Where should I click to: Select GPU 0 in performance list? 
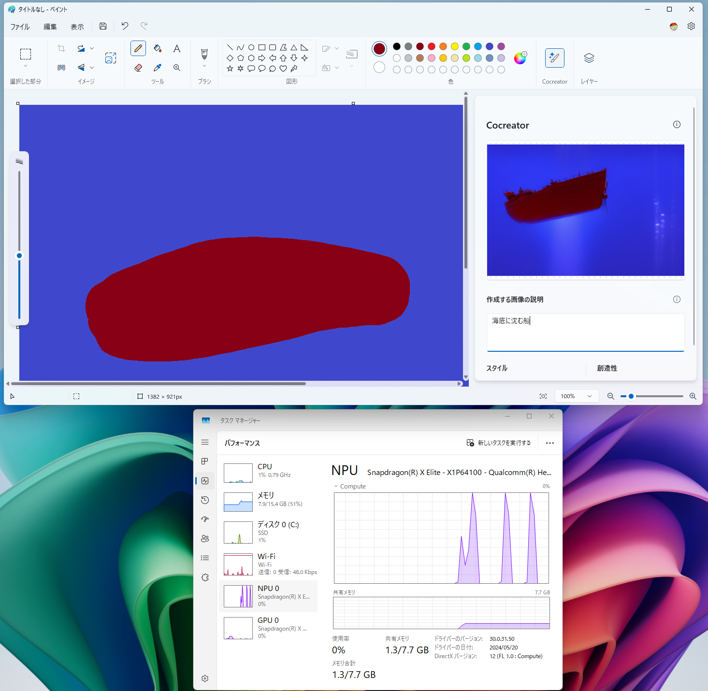268,628
